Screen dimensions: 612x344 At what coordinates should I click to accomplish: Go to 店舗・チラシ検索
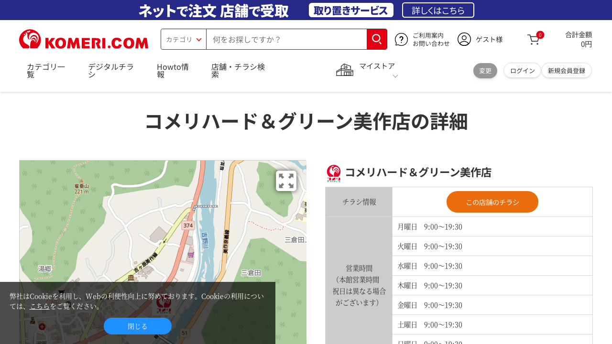coord(238,70)
